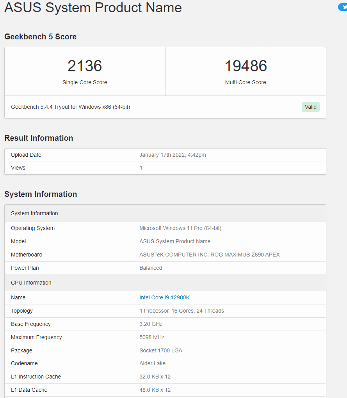This screenshot has width=347, height=398.
Task: Click the Power Plan value Balanced
Action: (151, 268)
